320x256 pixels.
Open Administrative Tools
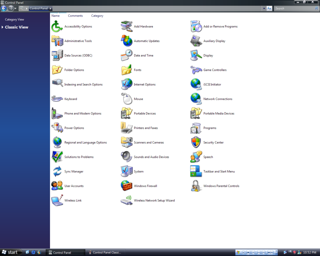72,41
